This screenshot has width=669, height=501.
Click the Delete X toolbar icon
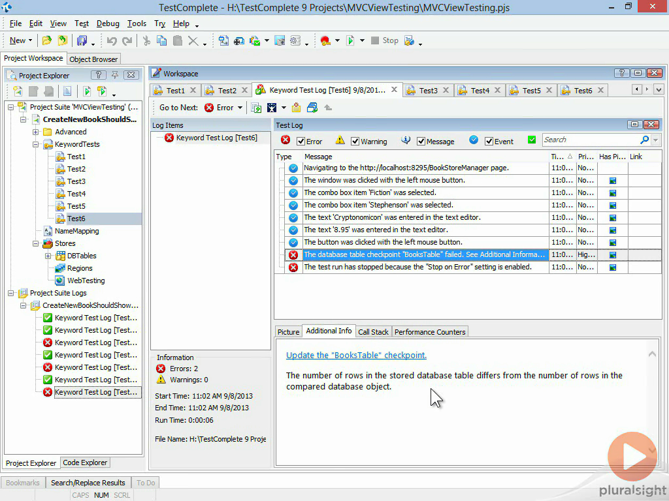click(193, 41)
